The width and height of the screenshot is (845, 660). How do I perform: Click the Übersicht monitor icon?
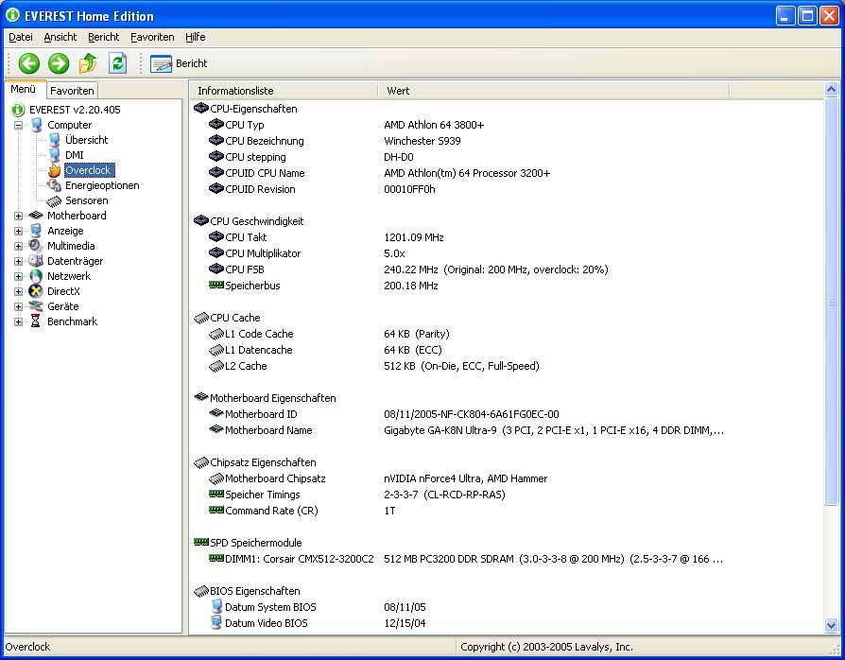[x=54, y=140]
